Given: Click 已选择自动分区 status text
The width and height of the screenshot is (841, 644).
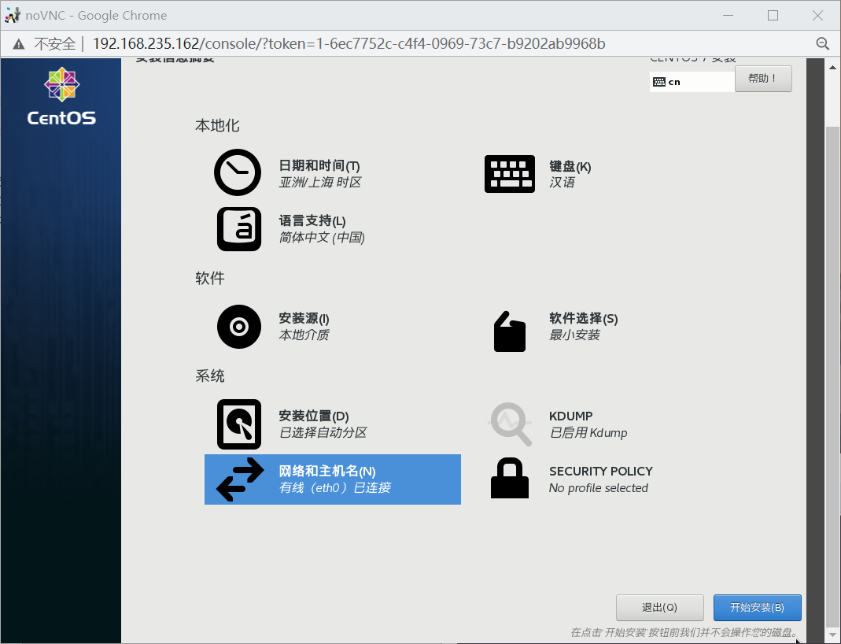Looking at the screenshot, I should pyautogui.click(x=323, y=432).
